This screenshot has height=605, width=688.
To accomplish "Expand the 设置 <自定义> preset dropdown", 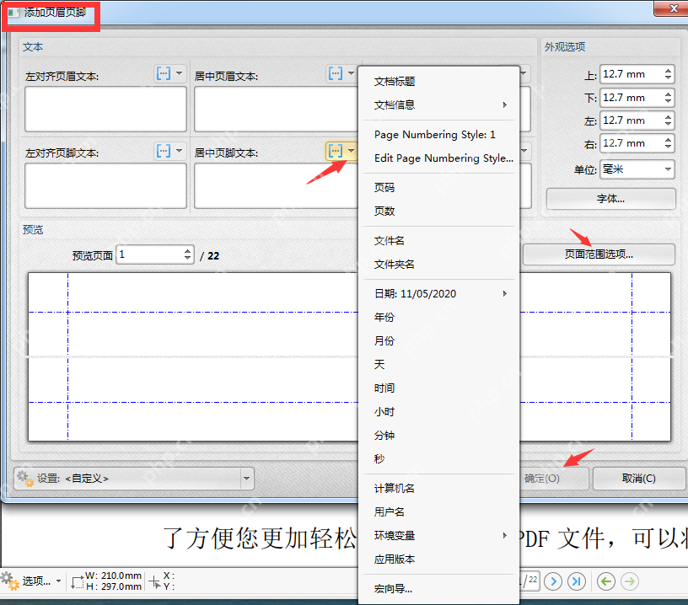I will tap(246, 479).
